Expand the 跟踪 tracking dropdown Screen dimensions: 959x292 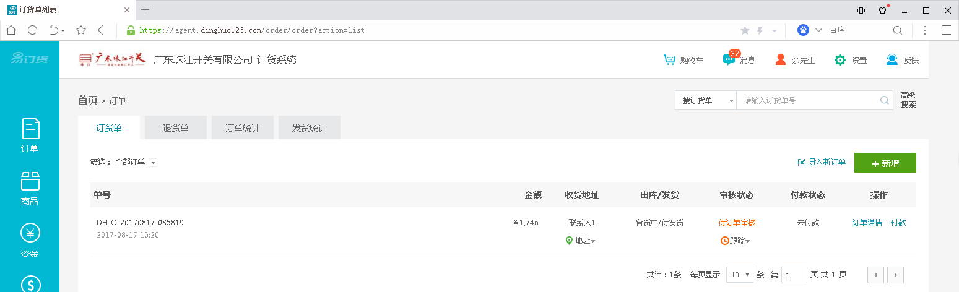pyautogui.click(x=736, y=241)
